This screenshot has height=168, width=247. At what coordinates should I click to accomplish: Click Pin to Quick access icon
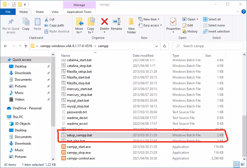[11, 22]
